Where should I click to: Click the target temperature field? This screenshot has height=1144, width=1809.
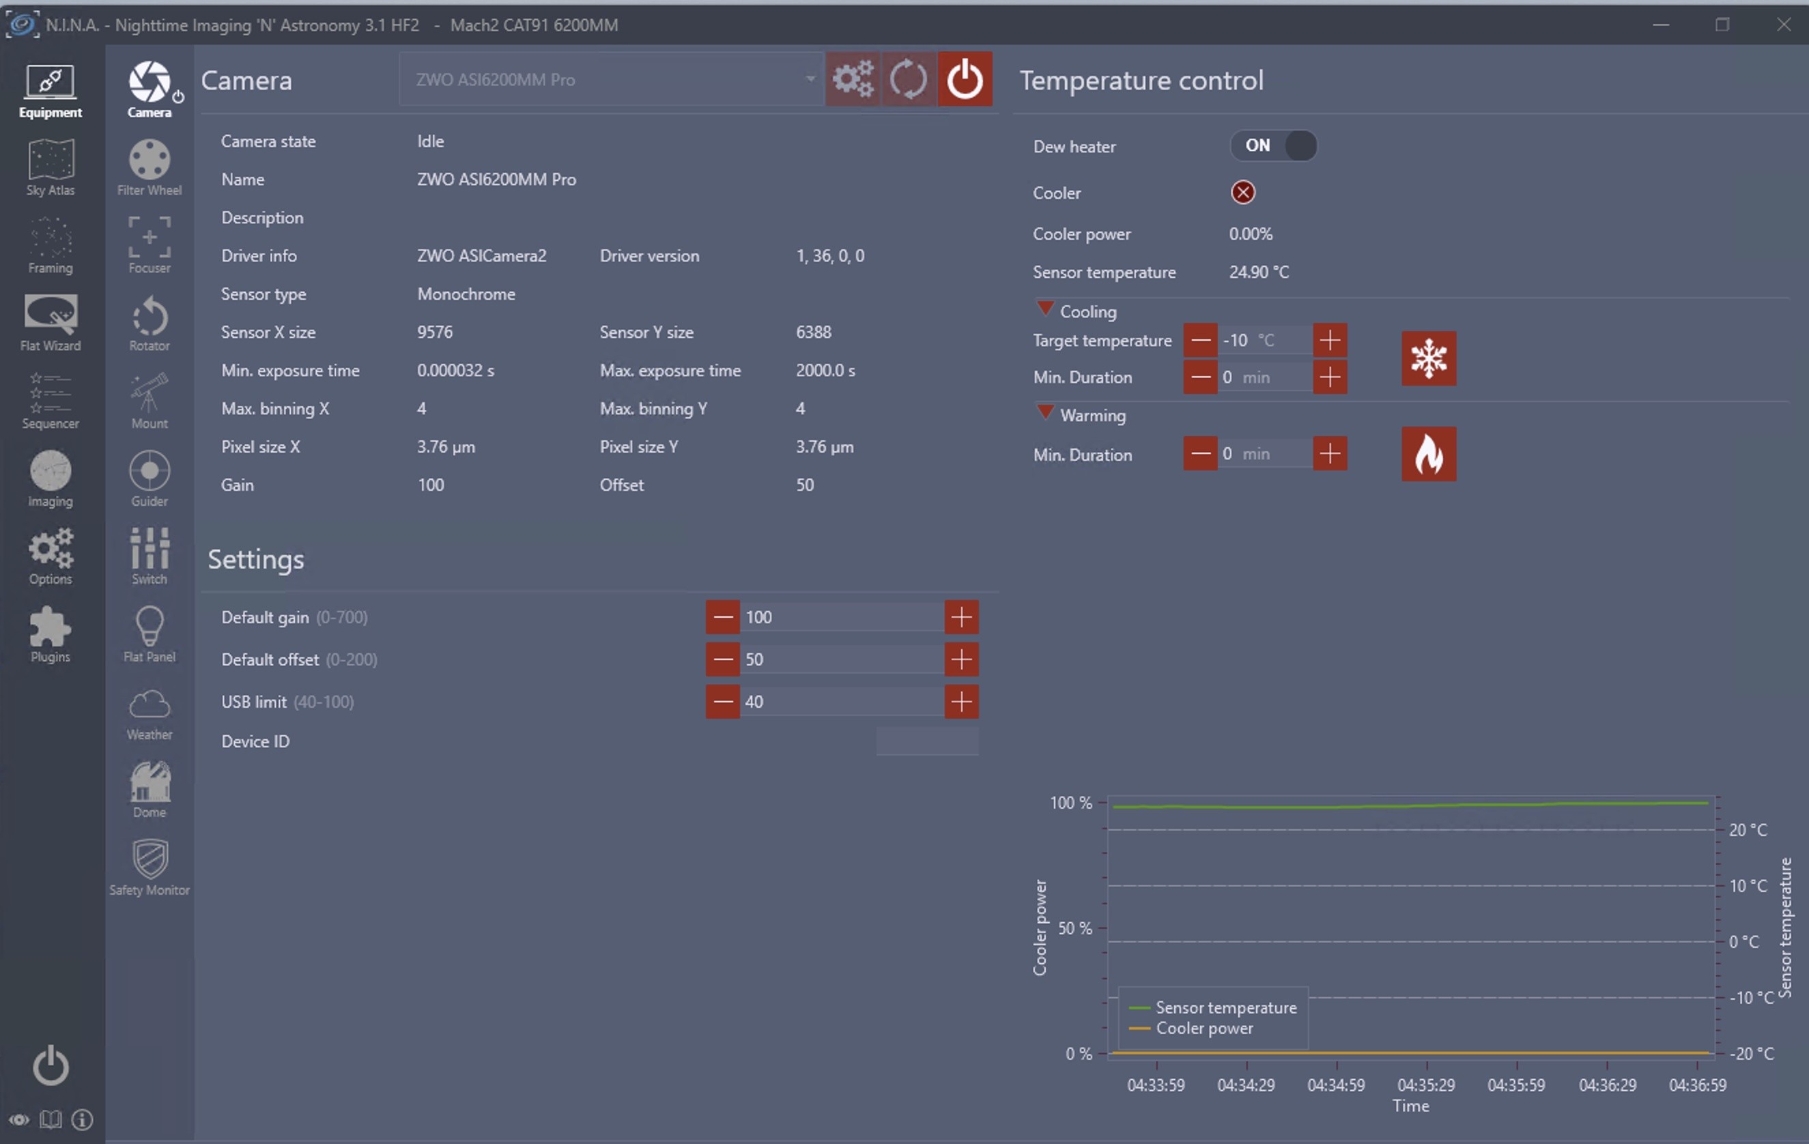(1265, 341)
